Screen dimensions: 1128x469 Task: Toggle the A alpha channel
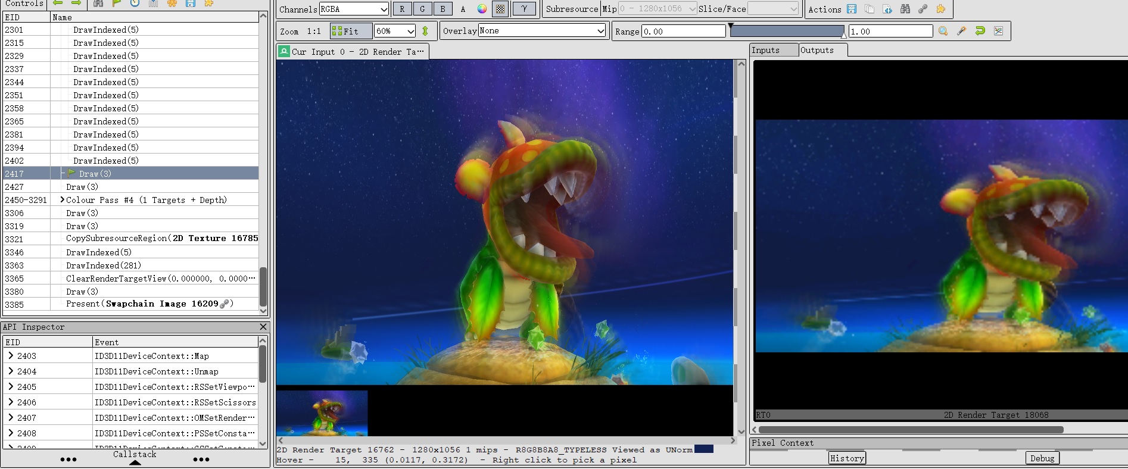463,9
